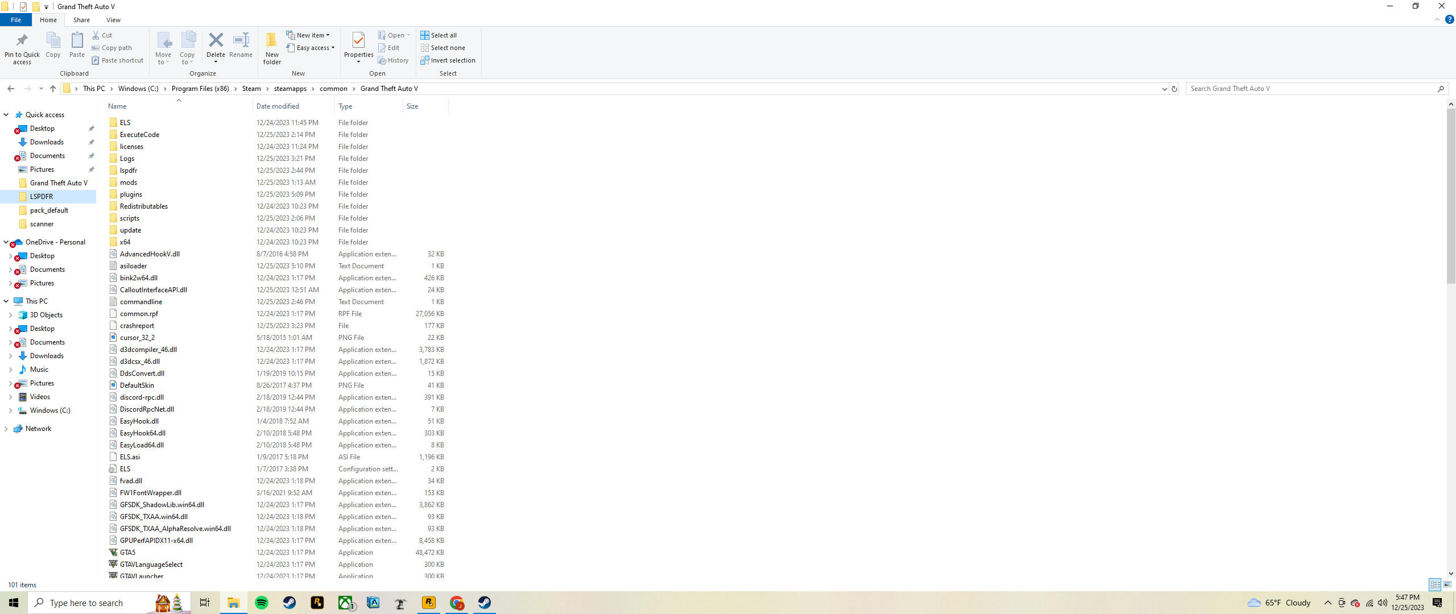Viewport: 1456px width, 614px height.
Task: Click the Properties icon in ribbon
Action: click(x=358, y=41)
